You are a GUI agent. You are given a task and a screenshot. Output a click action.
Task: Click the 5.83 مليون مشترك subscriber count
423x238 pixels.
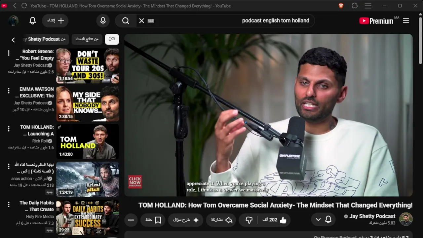(382, 223)
